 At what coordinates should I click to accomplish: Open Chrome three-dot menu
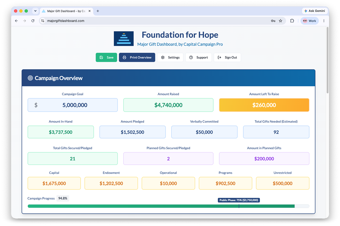(324, 21)
